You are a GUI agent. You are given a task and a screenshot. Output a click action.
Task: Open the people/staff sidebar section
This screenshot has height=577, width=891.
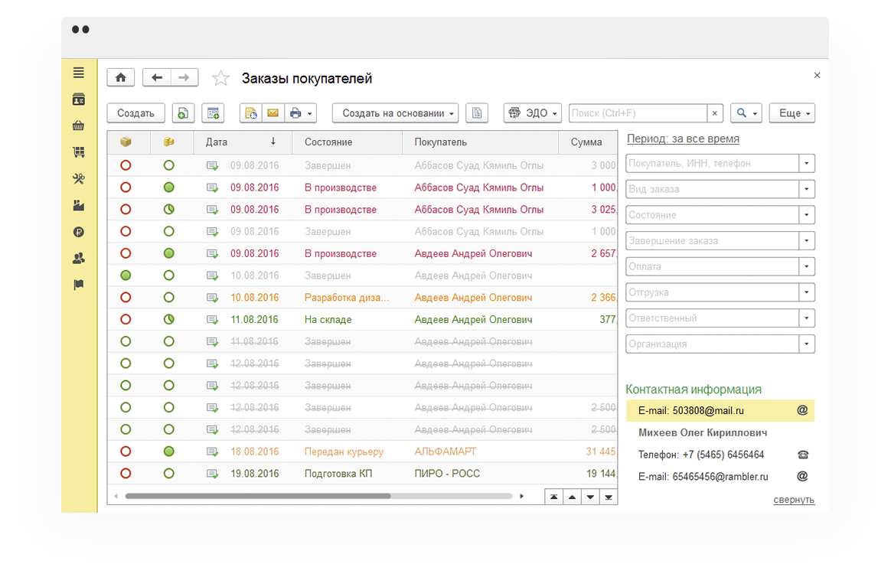[x=78, y=259]
